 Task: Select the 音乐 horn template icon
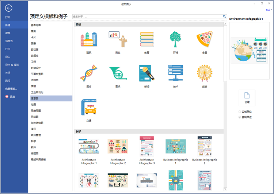coord(118,73)
